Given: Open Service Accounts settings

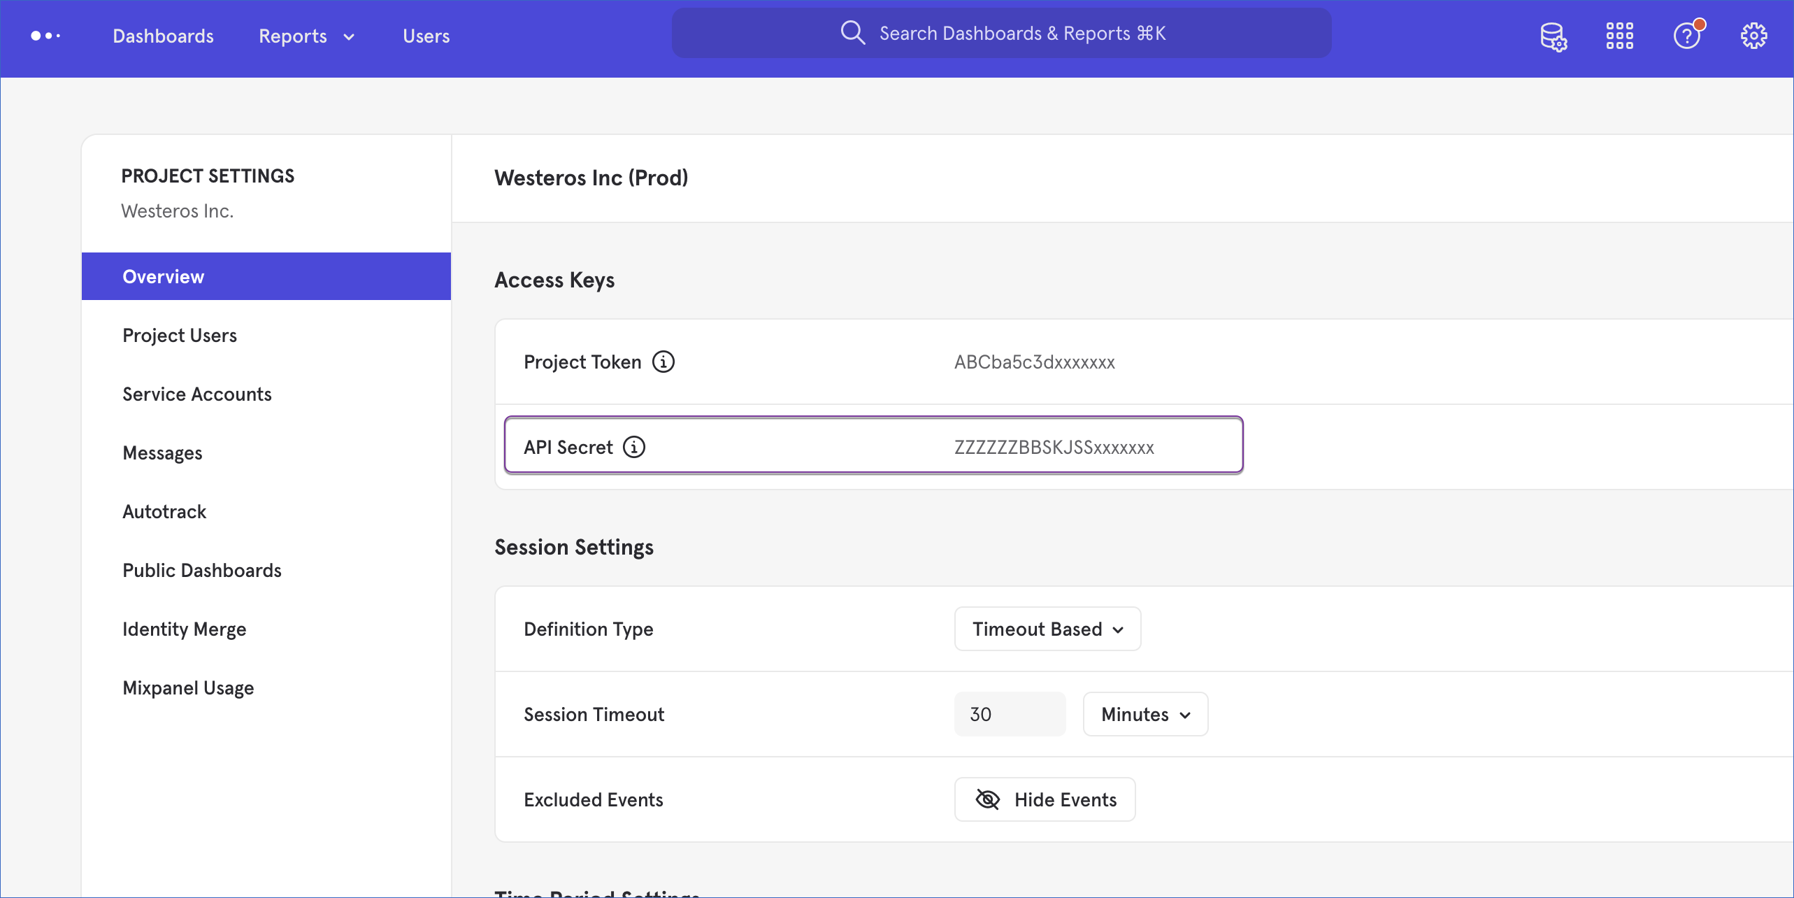Looking at the screenshot, I should tap(196, 394).
